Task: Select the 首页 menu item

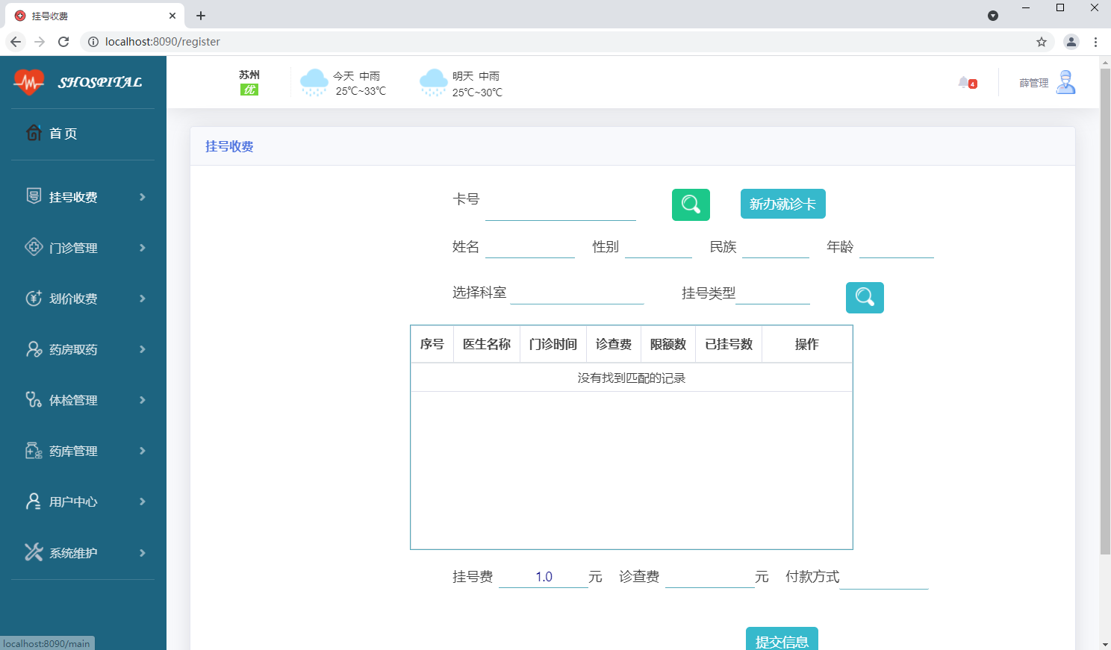Action: pyautogui.click(x=63, y=134)
